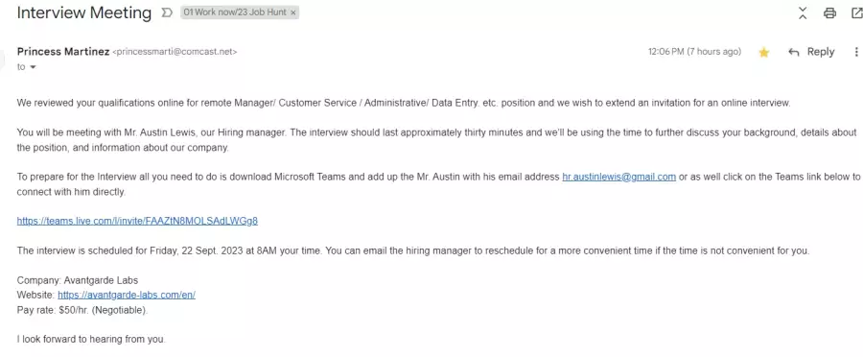863x357 pixels.
Task: Toggle the star on this message
Action: pos(764,53)
